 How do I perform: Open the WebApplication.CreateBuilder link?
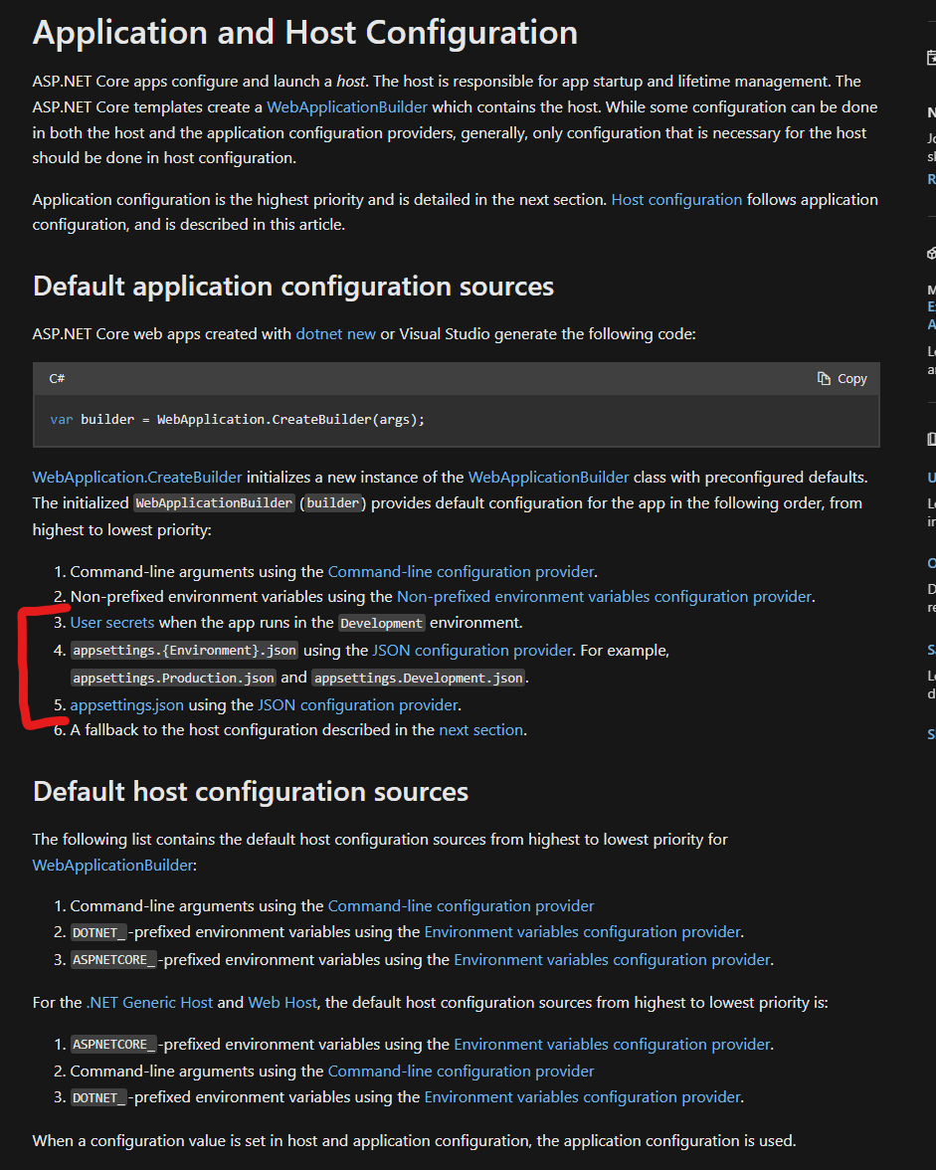[137, 477]
